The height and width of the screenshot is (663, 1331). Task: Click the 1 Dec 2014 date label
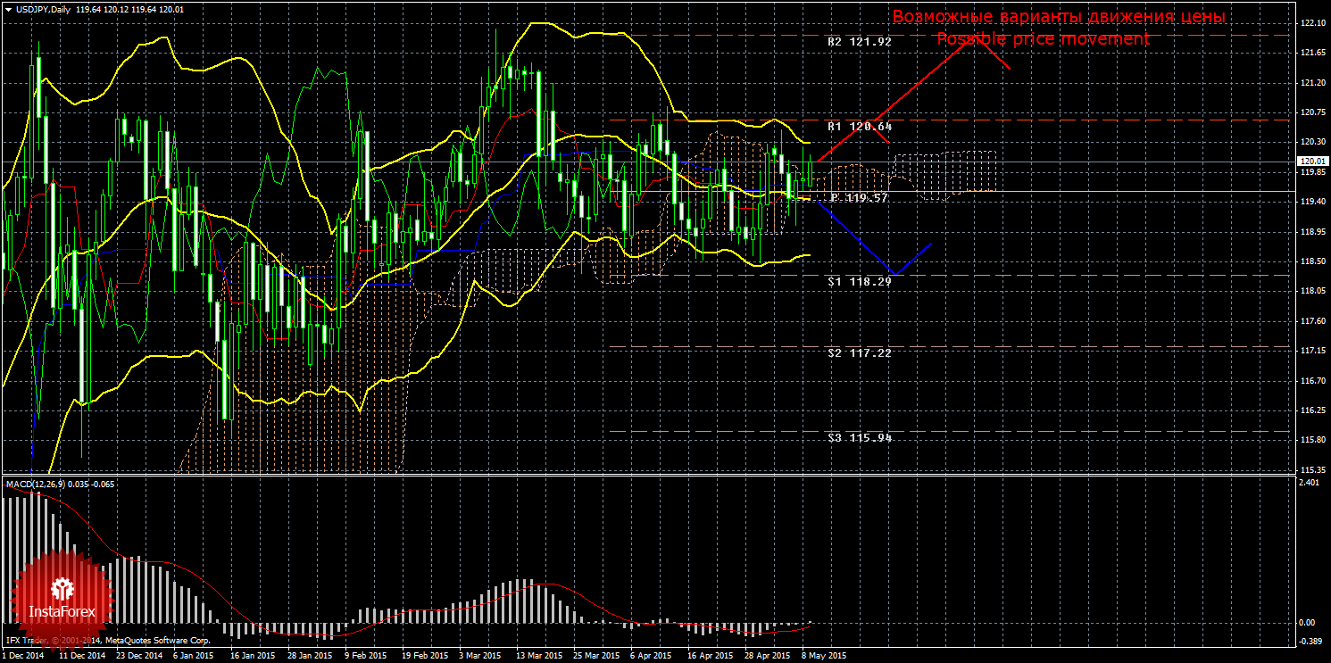(x=24, y=655)
